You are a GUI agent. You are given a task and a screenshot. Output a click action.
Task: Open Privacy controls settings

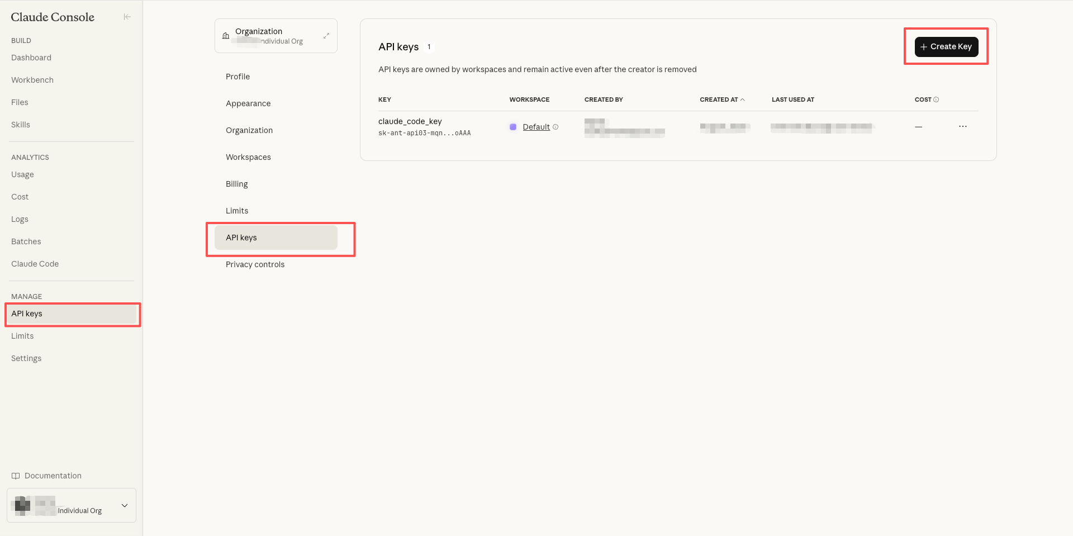[255, 264]
